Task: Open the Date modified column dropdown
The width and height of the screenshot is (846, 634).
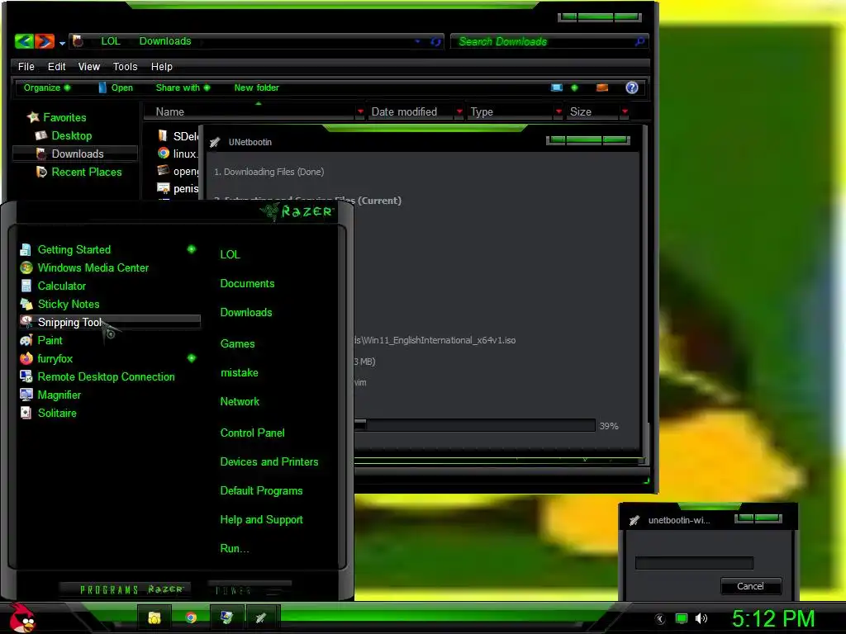Action: 459,111
